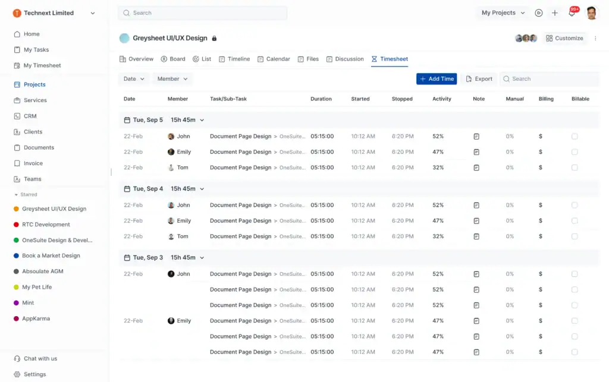Click the Add Time button

(x=437, y=79)
